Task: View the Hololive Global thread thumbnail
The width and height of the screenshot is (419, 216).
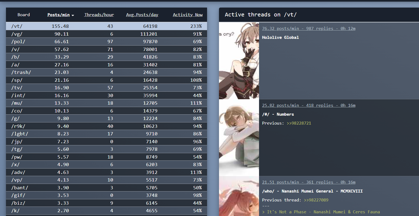Action: click(x=239, y=61)
